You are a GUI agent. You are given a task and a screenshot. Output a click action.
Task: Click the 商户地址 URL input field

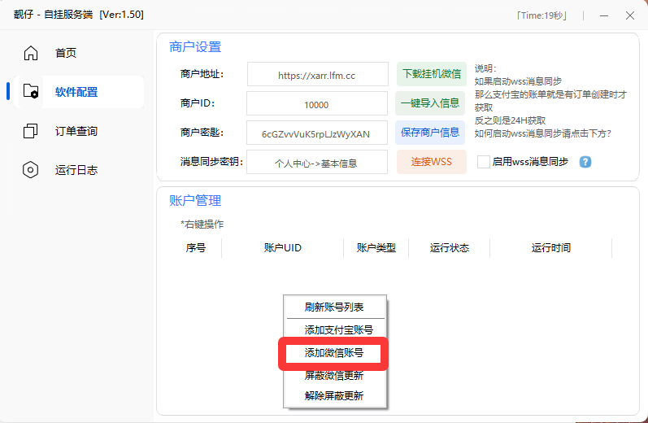point(317,75)
